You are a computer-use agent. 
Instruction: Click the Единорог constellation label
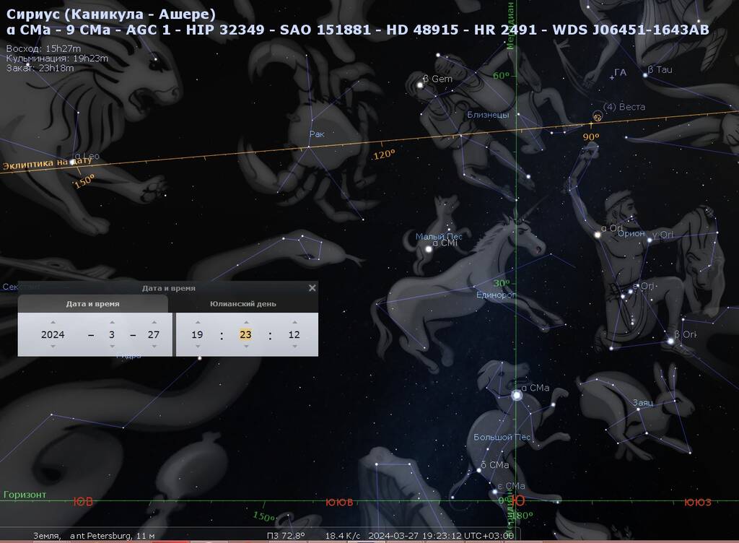(496, 295)
